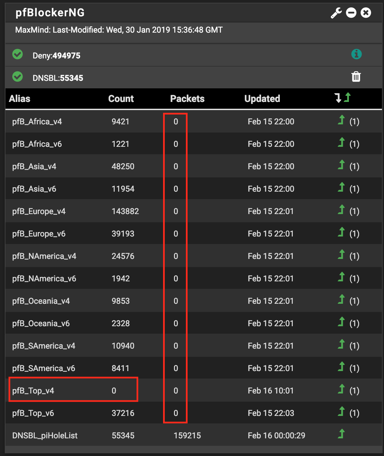Click the green check beside Deny

point(18,54)
